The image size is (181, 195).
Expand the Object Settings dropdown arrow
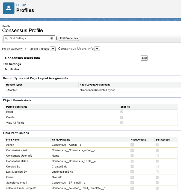(x=53, y=49)
